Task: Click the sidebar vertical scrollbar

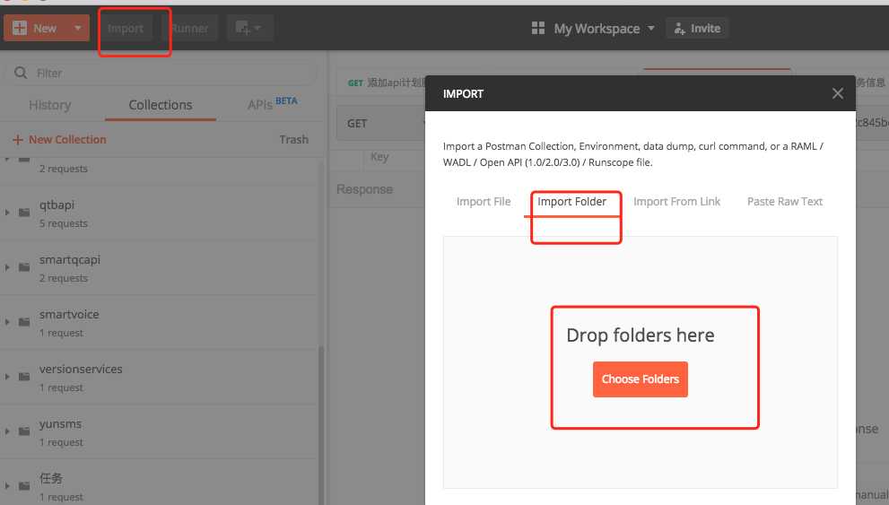Action: (x=321, y=425)
